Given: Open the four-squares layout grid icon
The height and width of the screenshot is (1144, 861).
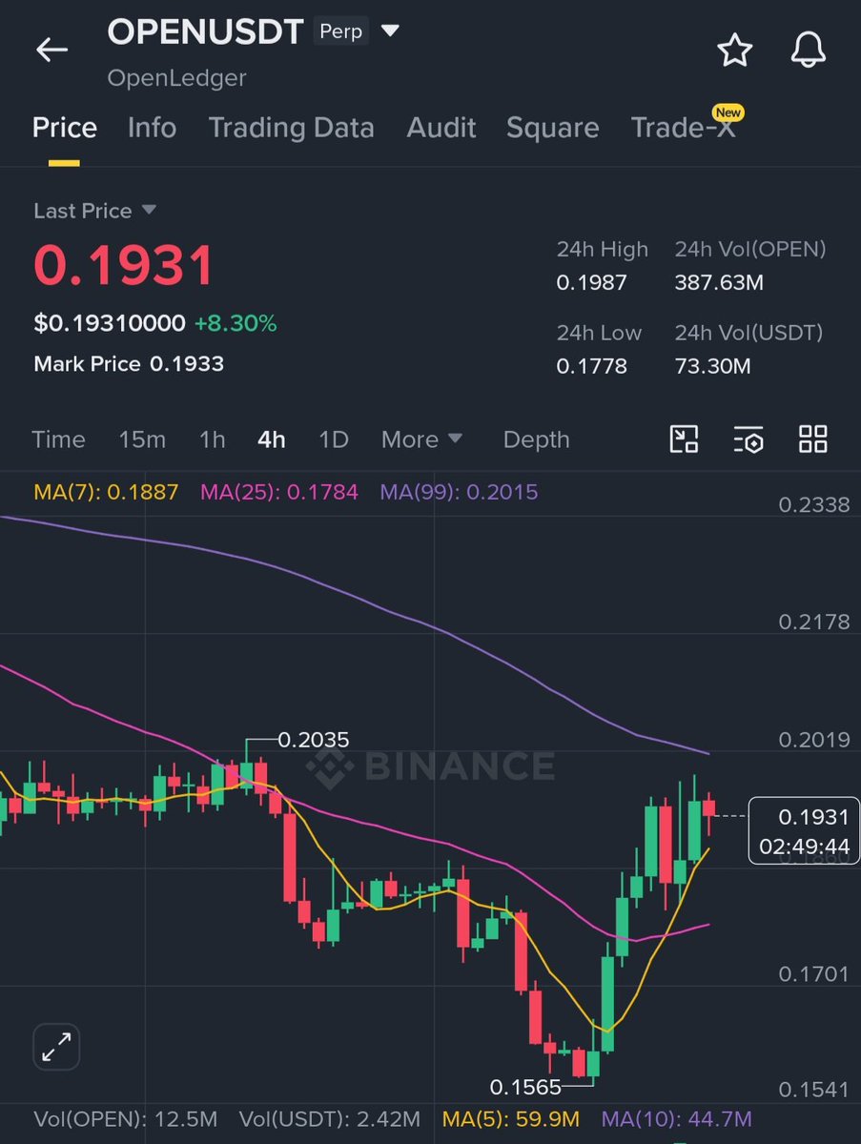Looking at the screenshot, I should 813,439.
